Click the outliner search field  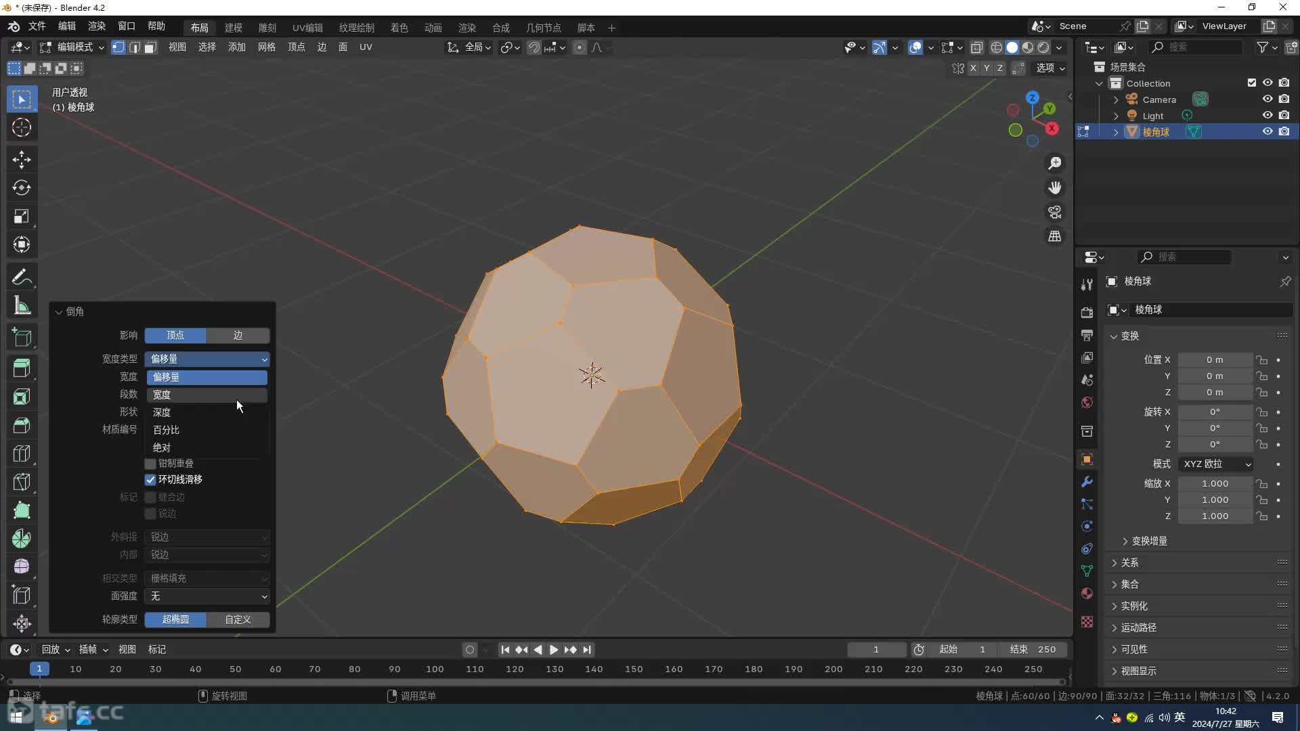(x=1195, y=47)
